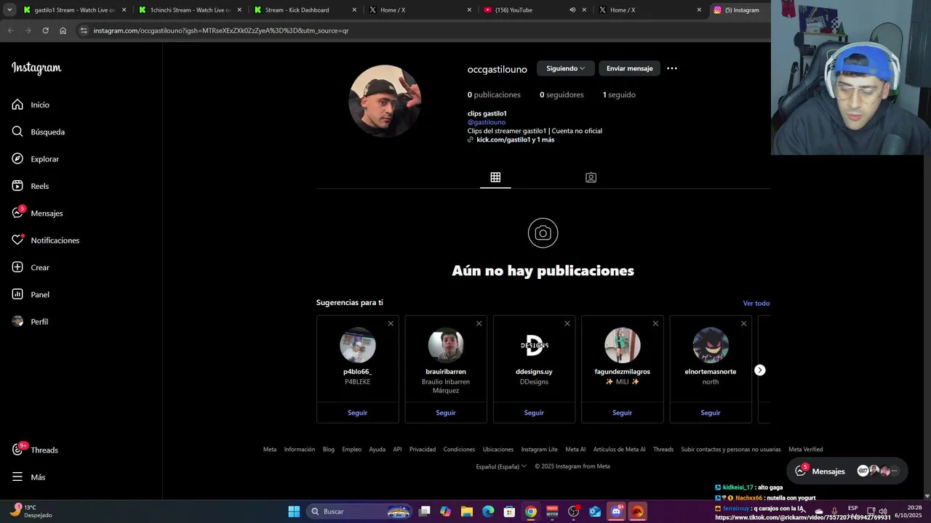
Task: Dismiss the elnortemasnorte suggestion card
Action: point(743,323)
